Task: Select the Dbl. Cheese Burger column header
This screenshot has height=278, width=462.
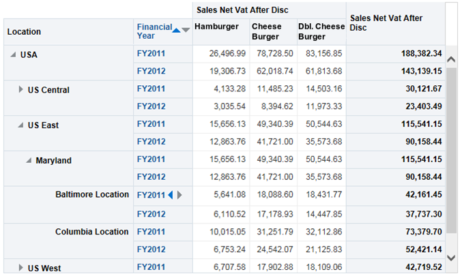Action: 320,31
